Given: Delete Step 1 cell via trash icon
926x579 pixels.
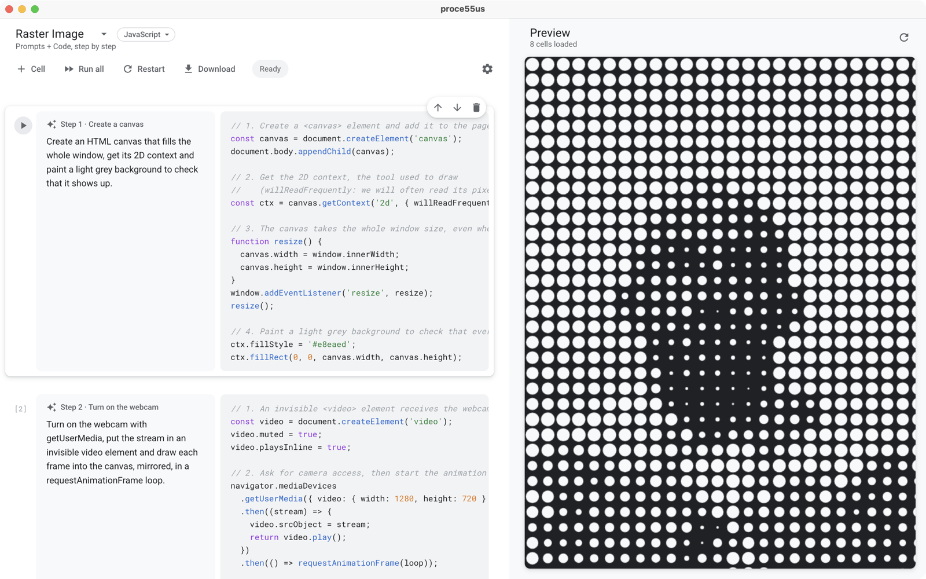Looking at the screenshot, I should tap(476, 108).
